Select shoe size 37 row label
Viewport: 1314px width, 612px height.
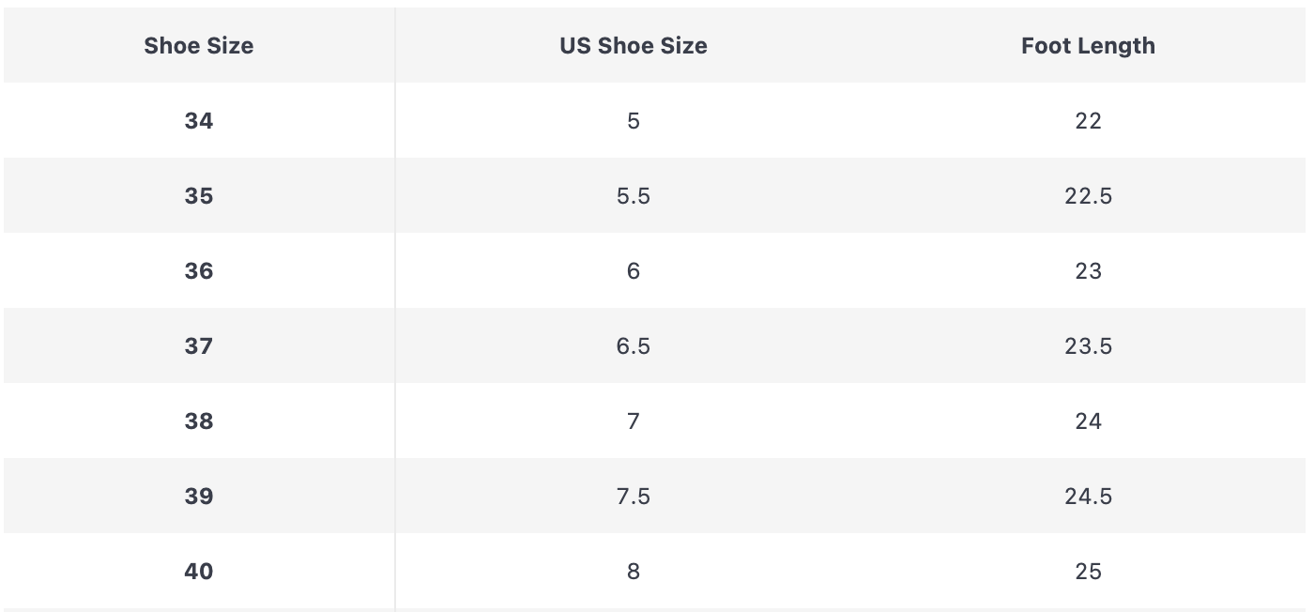(x=199, y=345)
